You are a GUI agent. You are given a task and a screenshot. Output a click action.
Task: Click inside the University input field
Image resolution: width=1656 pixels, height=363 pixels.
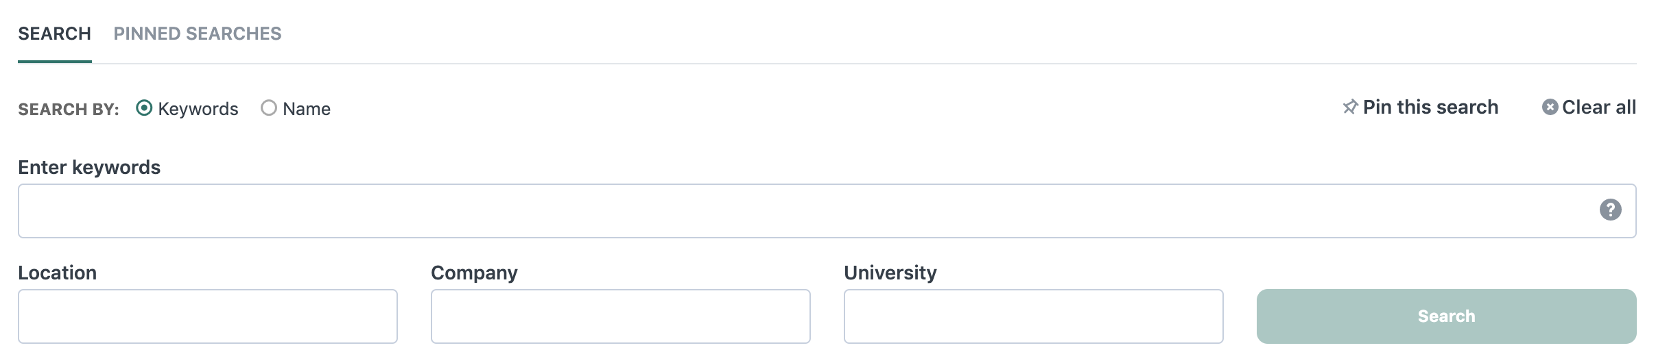coord(1034,316)
